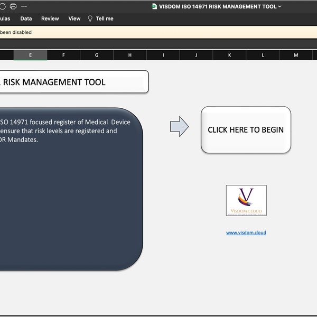
Task: Select column I header
Action: 163,55
